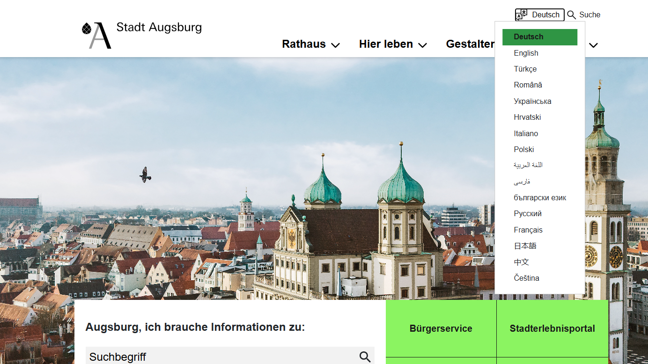This screenshot has width=648, height=364.
Task: Select Українська from the language list
Action: [532, 101]
